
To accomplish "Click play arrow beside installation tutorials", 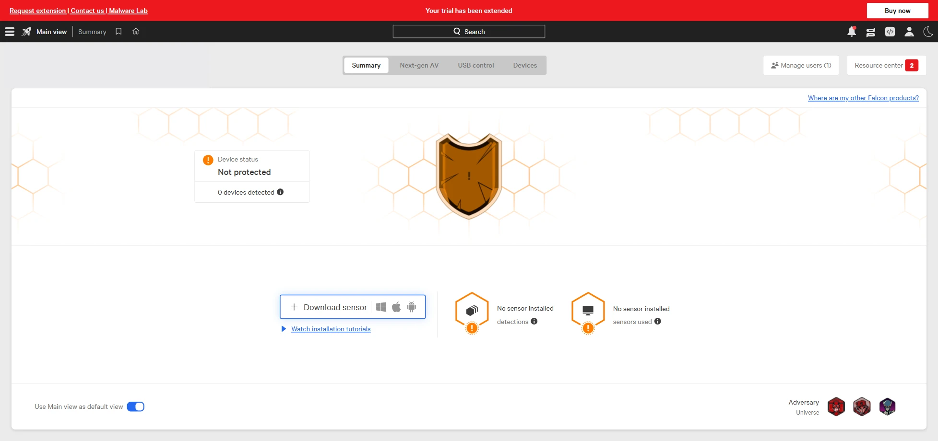I will point(284,329).
